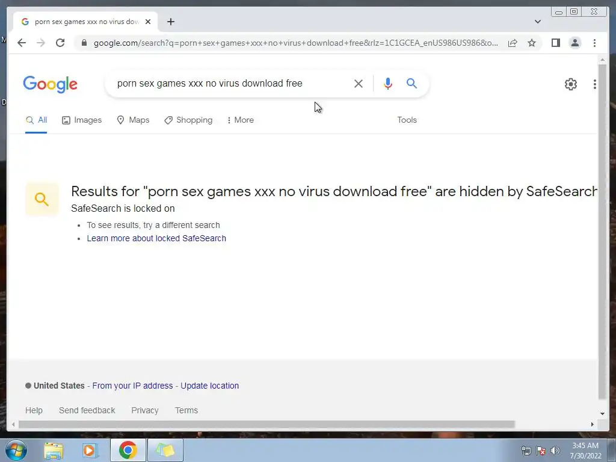The height and width of the screenshot is (462, 616).
Task: Open Learn more about locked SafeSearch
Action: pyautogui.click(x=156, y=238)
